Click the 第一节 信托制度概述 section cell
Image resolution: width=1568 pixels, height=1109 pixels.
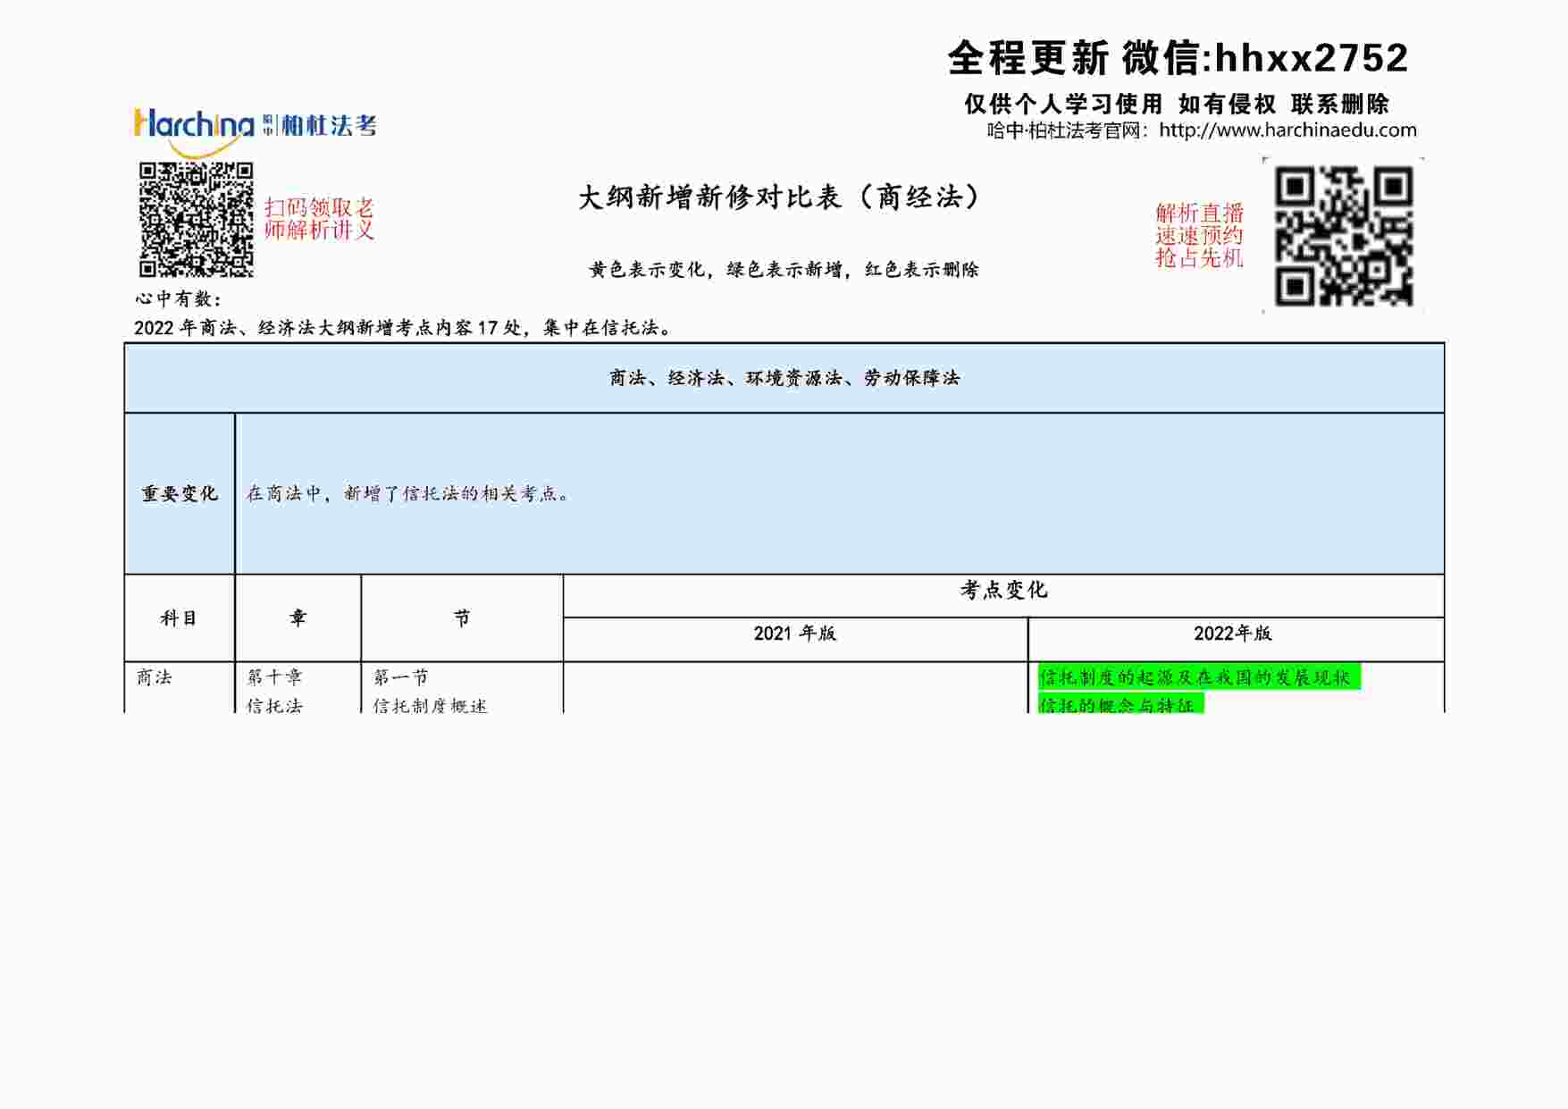462,687
